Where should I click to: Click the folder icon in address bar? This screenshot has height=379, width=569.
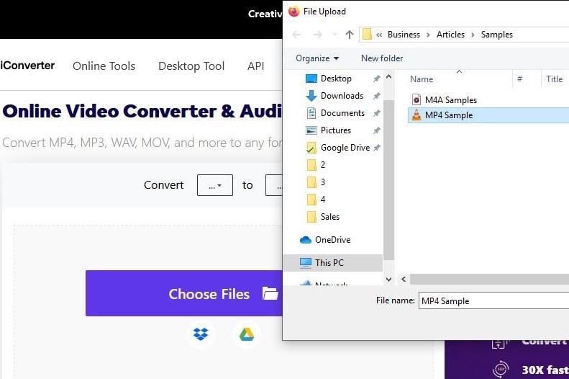pos(368,35)
